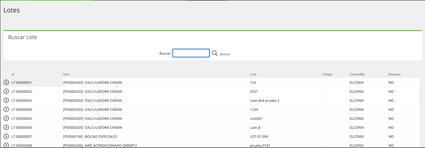Click lote value Lote ded prueba 2
The height and width of the screenshot is (148, 425).
[265, 101]
